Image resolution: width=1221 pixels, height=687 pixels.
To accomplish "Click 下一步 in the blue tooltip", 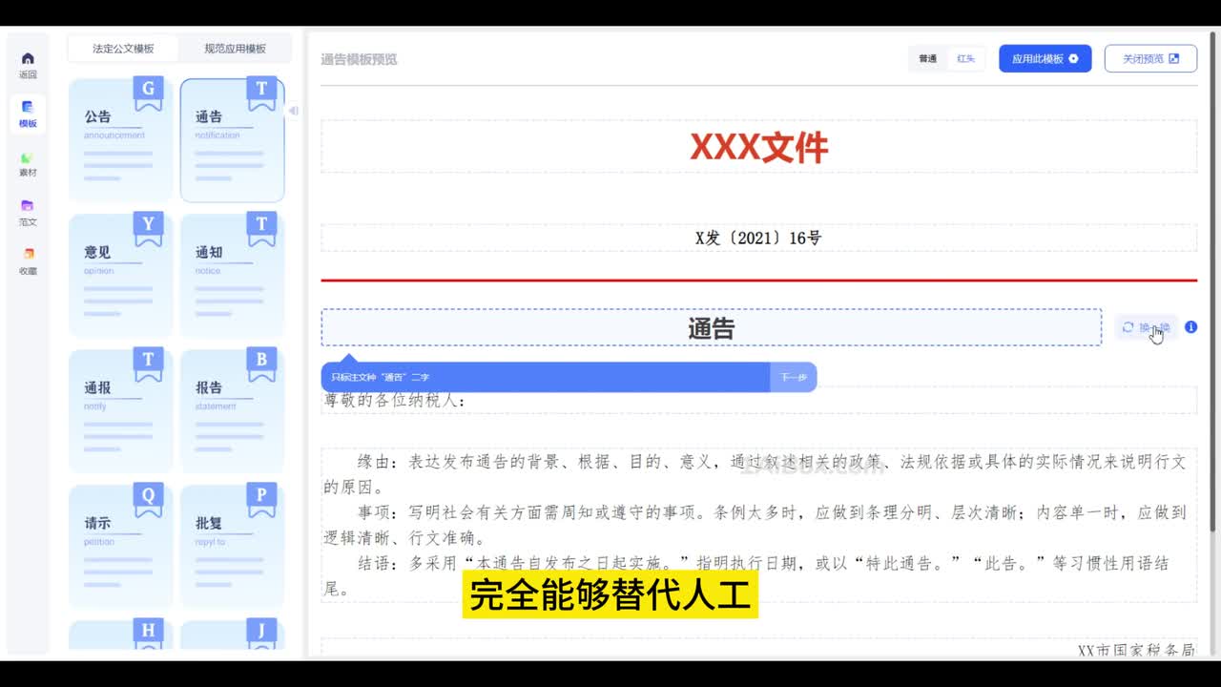I will point(793,378).
